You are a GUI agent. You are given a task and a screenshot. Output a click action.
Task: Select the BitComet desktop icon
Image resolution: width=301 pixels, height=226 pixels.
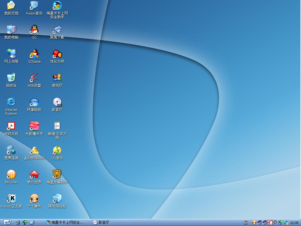tap(11, 175)
